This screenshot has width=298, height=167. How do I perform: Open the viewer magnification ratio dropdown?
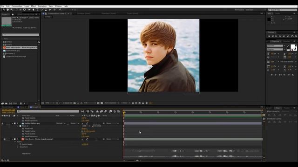point(50,103)
